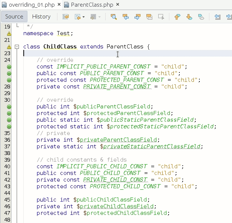The height and width of the screenshot is (223, 232).
Task: Open the Forward navigation dropdown arrow
Action: pos(99,17)
